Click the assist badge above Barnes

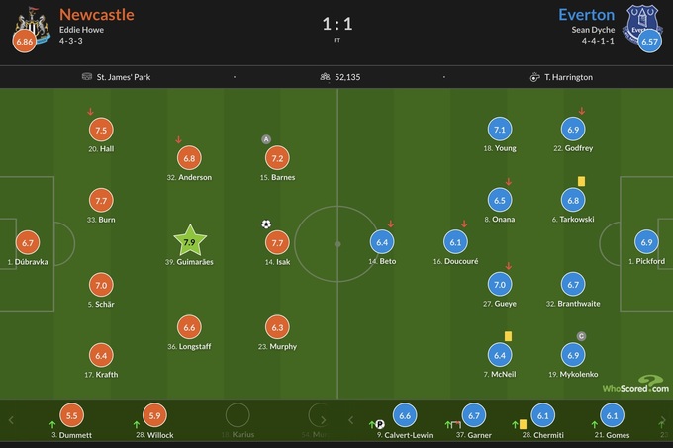(x=265, y=139)
